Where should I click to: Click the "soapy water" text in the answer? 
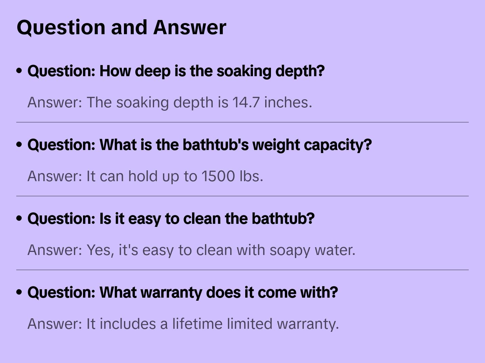click(x=312, y=250)
